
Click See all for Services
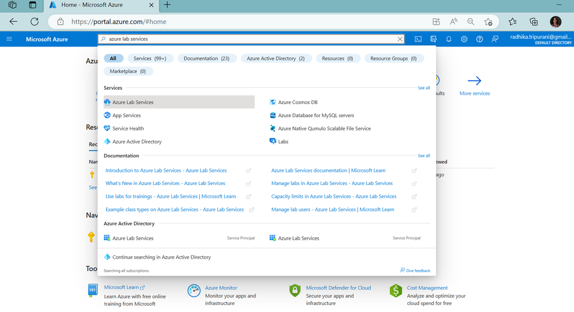click(424, 88)
